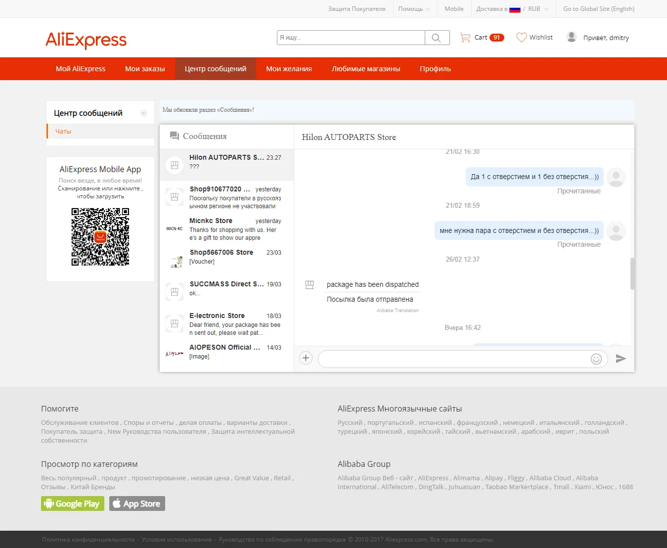Click the Shop910677020 store avatar
Image resolution: width=667 pixels, height=548 pixels.
(x=175, y=197)
